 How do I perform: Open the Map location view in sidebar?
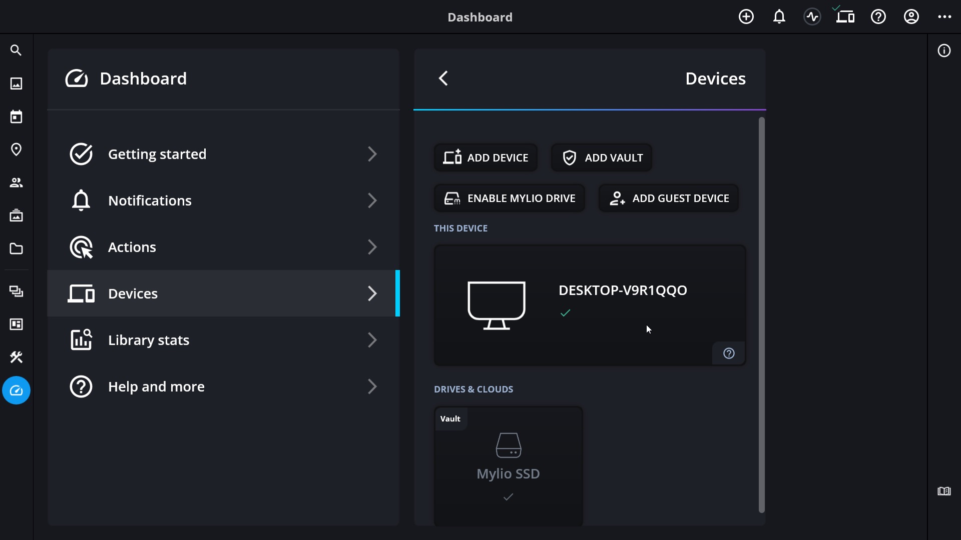coord(16,149)
